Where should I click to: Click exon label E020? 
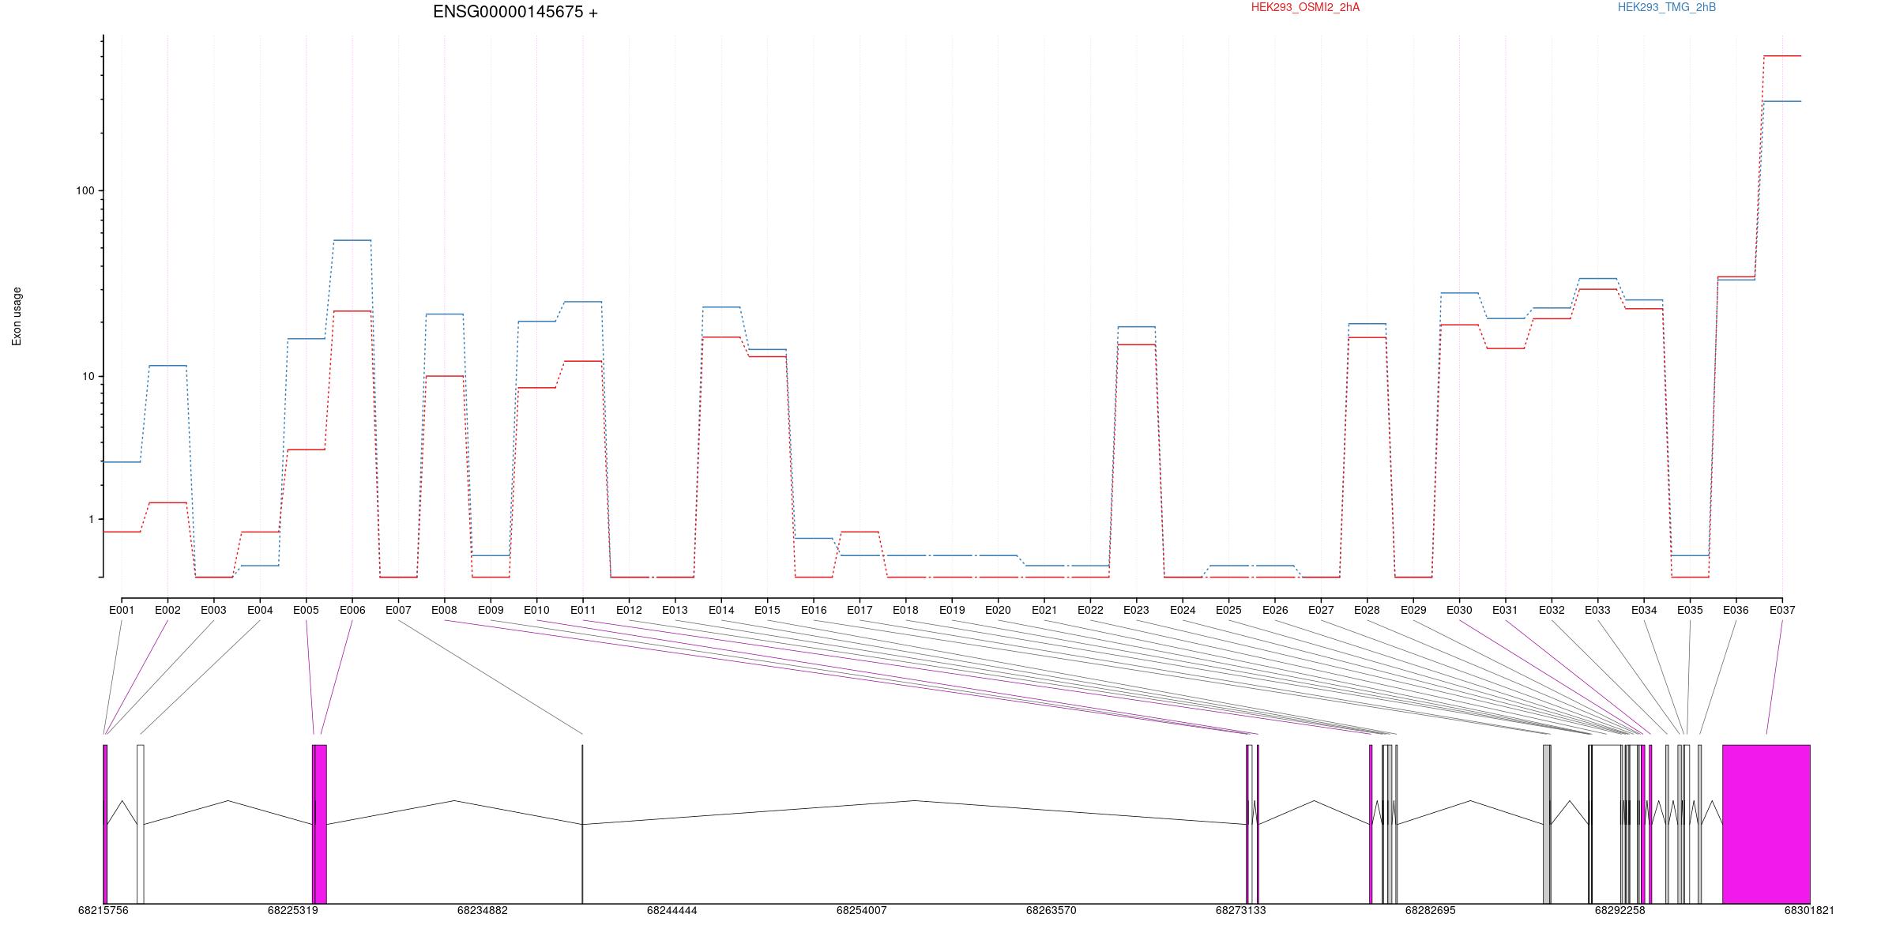pos(998,610)
